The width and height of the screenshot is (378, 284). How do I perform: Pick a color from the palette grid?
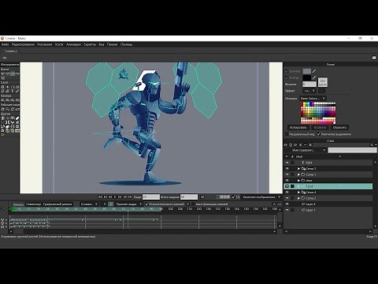click(318, 113)
